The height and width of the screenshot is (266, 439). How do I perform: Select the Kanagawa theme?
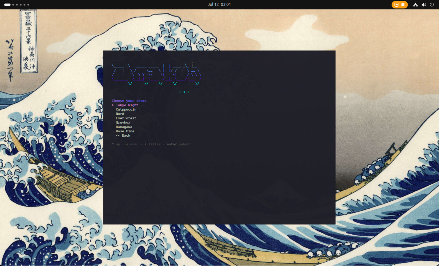point(124,127)
